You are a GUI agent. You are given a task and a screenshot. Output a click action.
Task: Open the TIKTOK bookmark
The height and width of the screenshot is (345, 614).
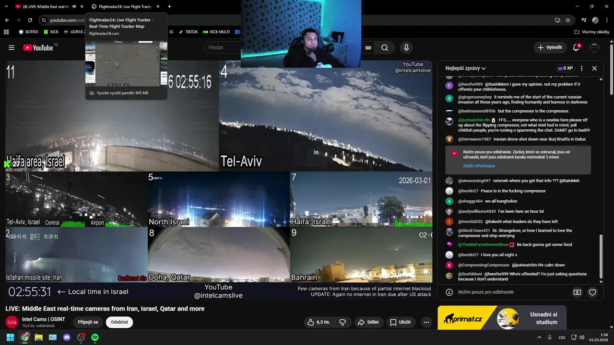(188, 32)
